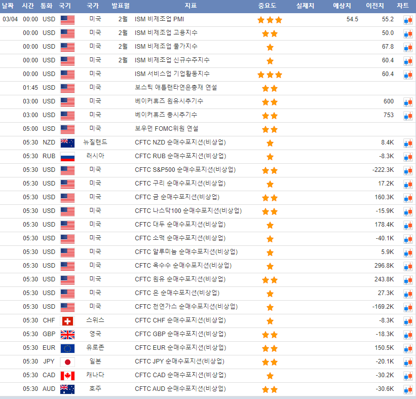The height and width of the screenshot is (399, 416).
Task: Open chart icon for CFTC 금 순매수포지션
Action: tap(407, 198)
